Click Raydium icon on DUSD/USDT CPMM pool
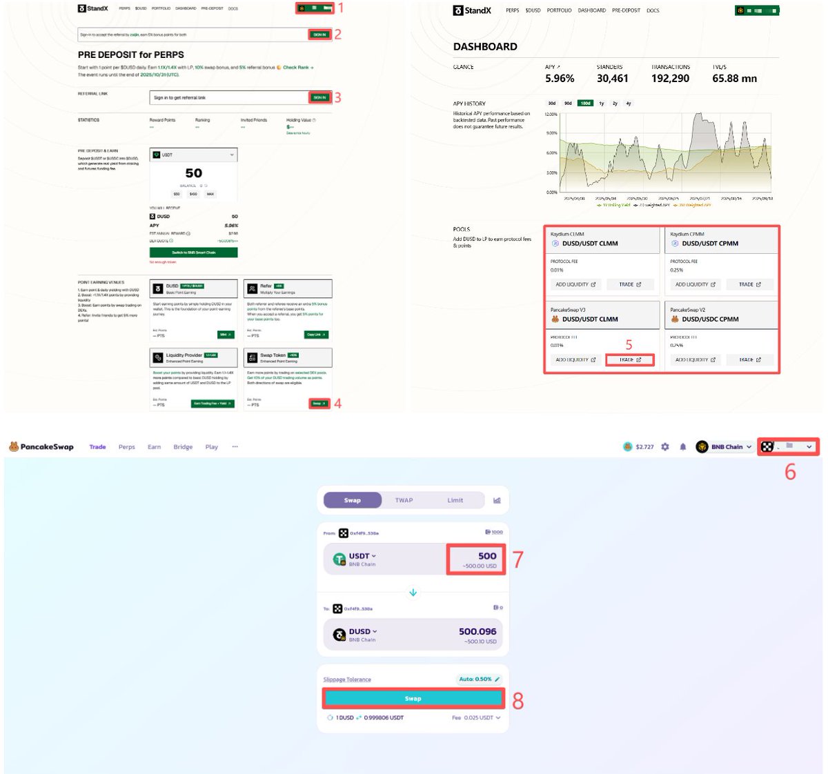This screenshot has width=828, height=774. [x=675, y=244]
